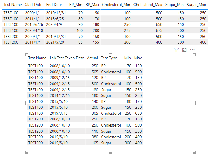Click the BP_Min column header
Viewport: 211px width, 159px height.
76,5
